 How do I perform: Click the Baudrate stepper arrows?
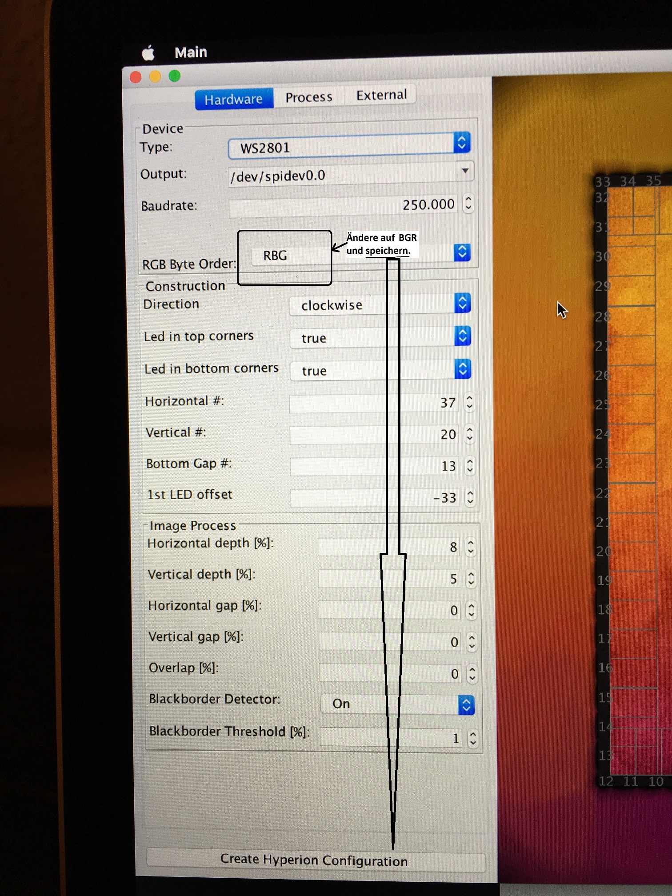point(468,204)
